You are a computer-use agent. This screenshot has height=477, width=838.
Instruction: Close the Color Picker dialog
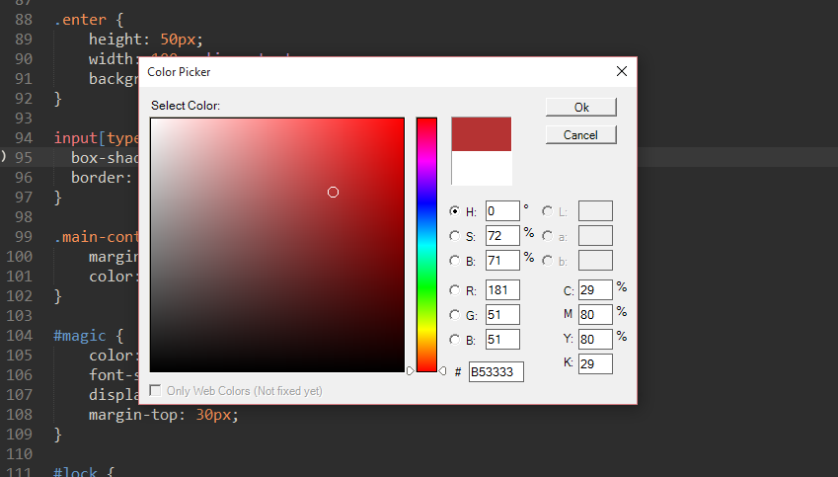pos(622,71)
